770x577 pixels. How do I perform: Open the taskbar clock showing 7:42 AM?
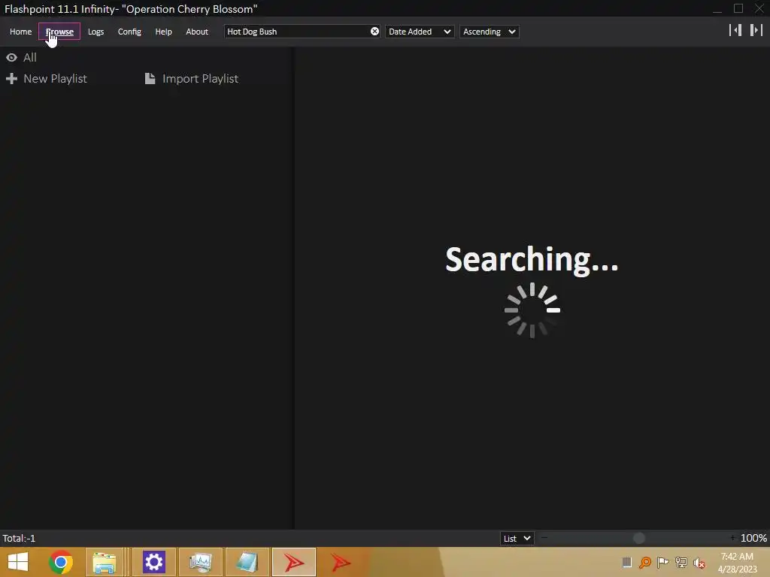737,563
